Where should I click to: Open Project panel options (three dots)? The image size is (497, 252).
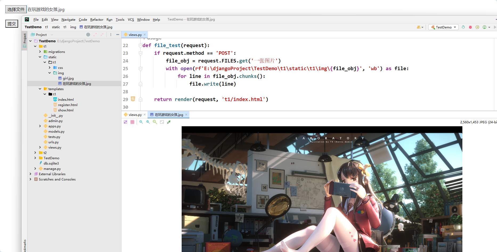[111, 35]
